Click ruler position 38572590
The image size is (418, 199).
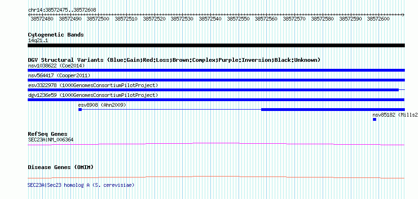(x=350, y=19)
